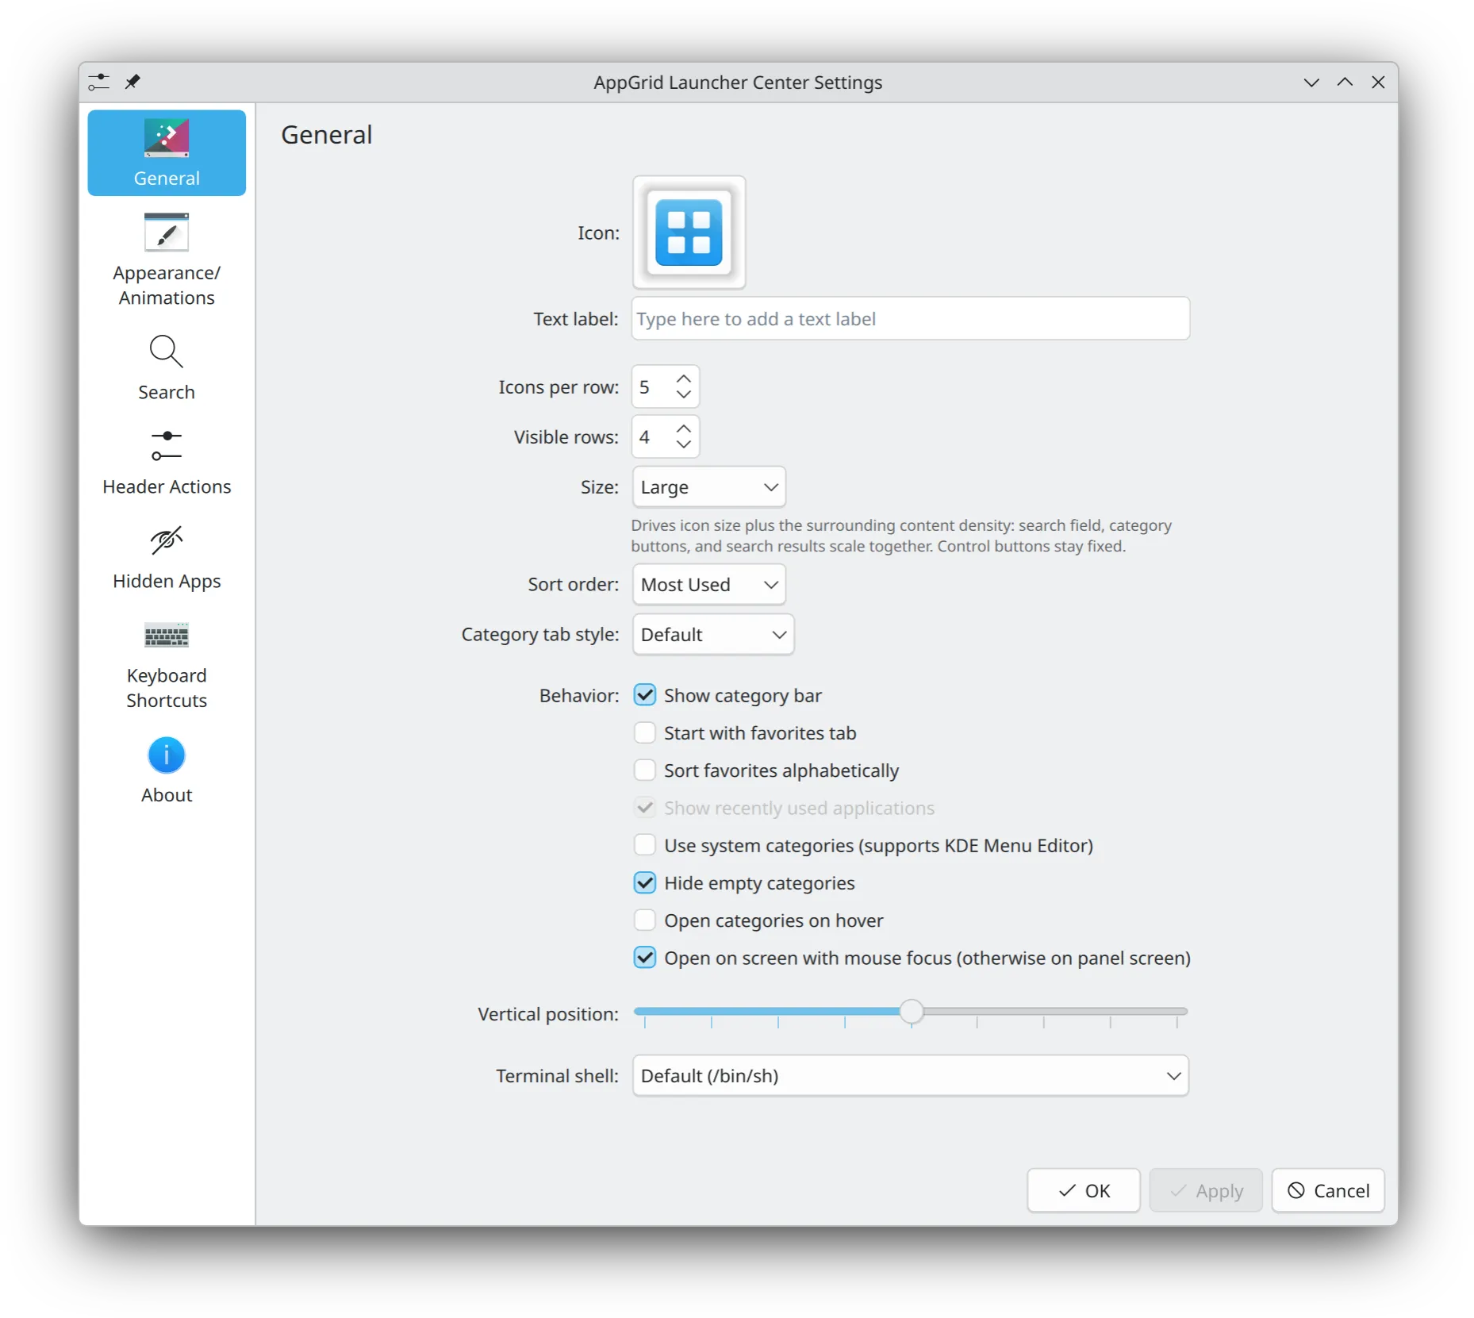Open the General settings page icon
This screenshot has width=1474, height=1318.
click(167, 138)
